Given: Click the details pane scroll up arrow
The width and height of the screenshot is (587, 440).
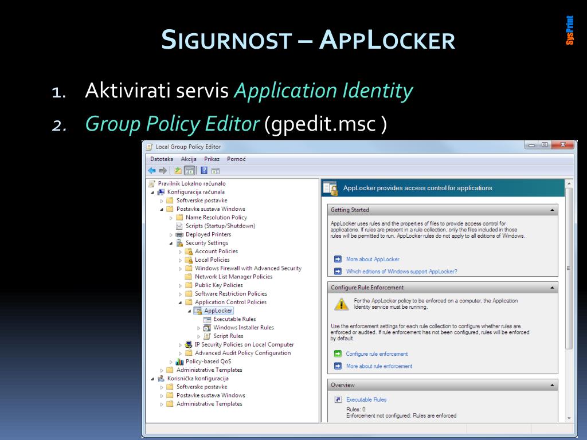Looking at the screenshot, I should (x=569, y=184).
